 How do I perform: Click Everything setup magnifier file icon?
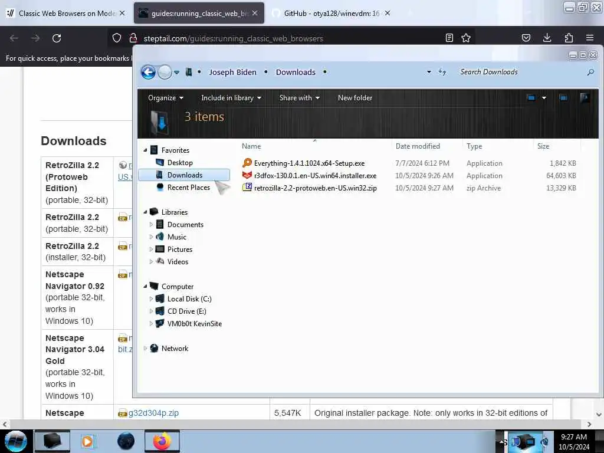coord(247,163)
